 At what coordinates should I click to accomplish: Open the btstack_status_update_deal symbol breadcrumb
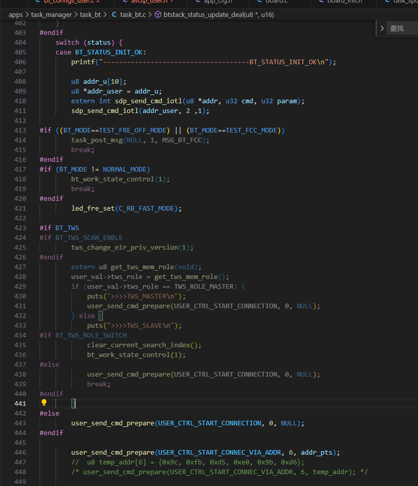(x=219, y=15)
